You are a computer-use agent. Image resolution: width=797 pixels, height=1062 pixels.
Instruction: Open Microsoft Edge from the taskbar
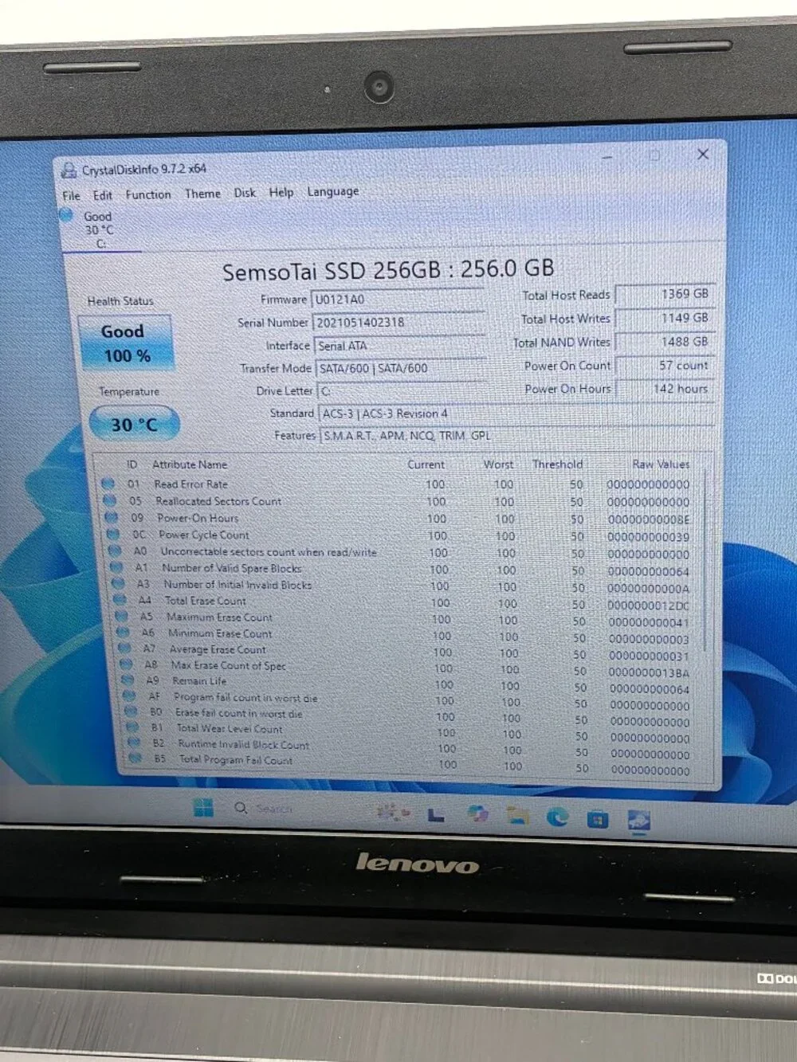point(558,816)
